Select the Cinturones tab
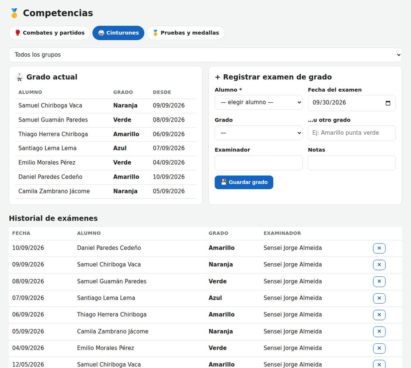 point(118,33)
